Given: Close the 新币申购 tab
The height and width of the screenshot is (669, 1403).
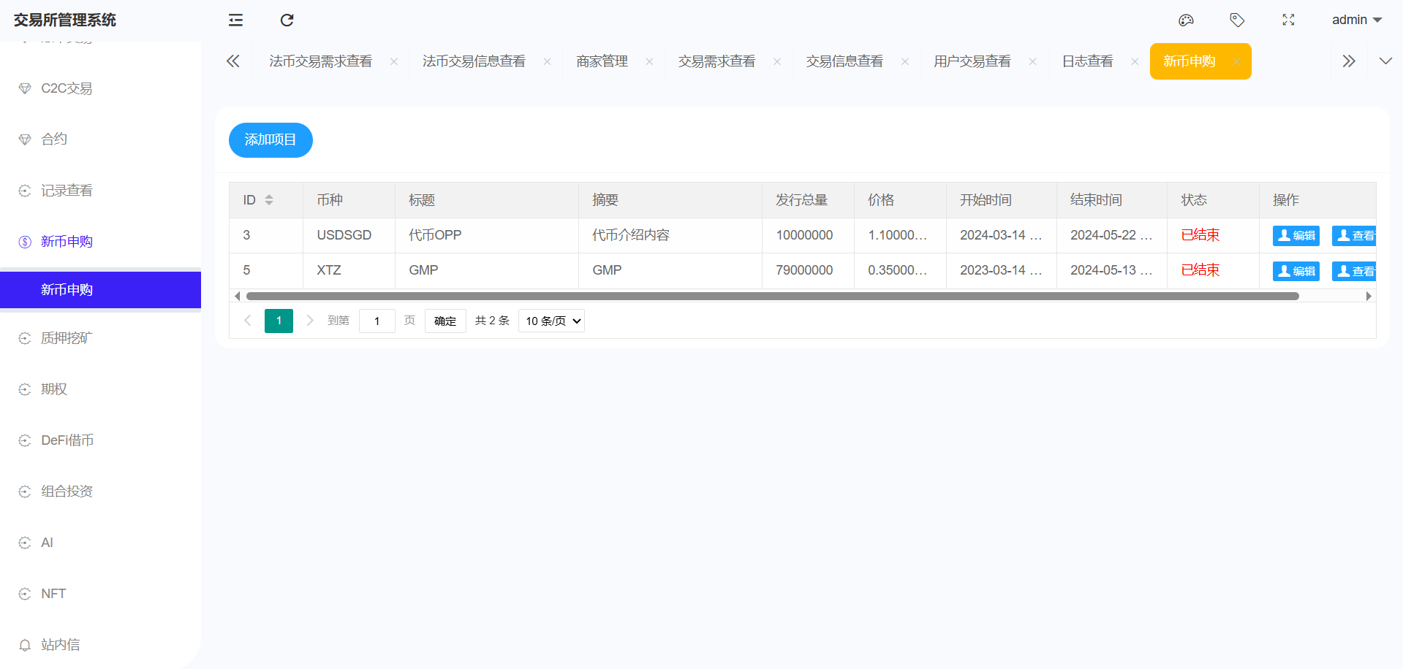Looking at the screenshot, I should [1236, 61].
